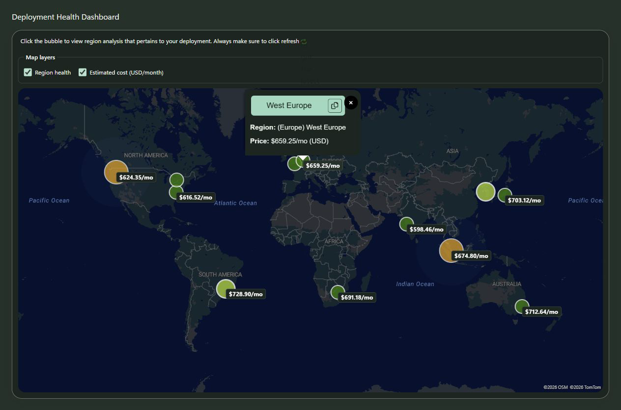This screenshot has width=621, height=410.
Task: Open the light green bubble in East Asia
Action: [486, 192]
